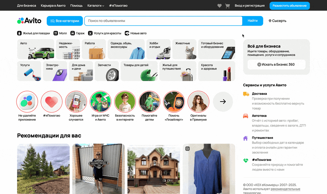
Task: Click delivery badge on blue blouse listing
Action: [x=187, y=149]
